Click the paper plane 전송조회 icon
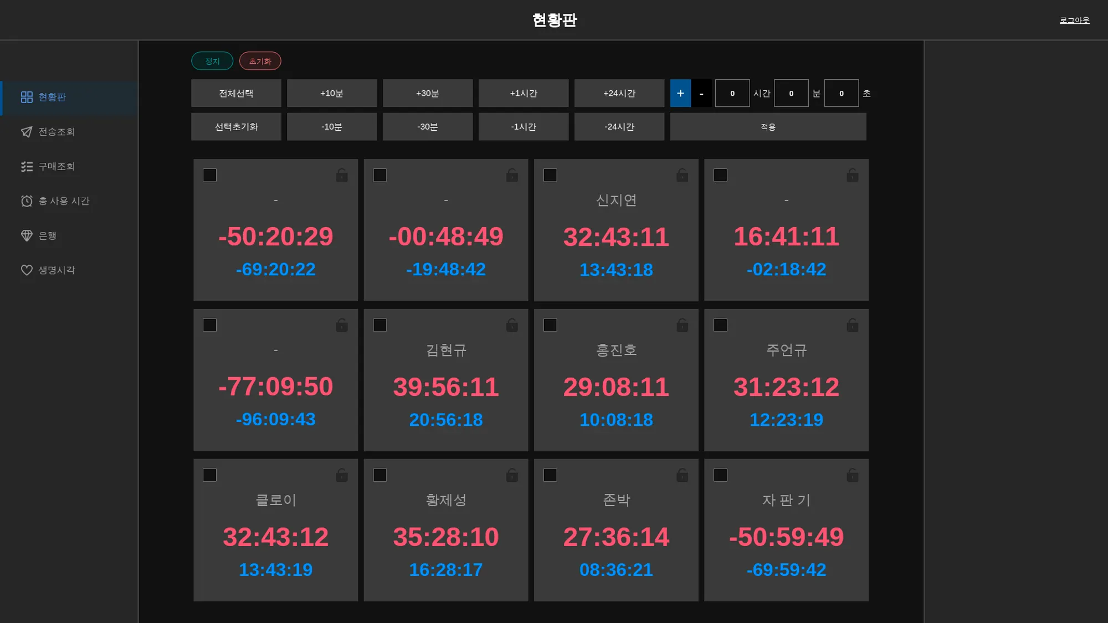This screenshot has width=1108, height=623. pos(27,132)
